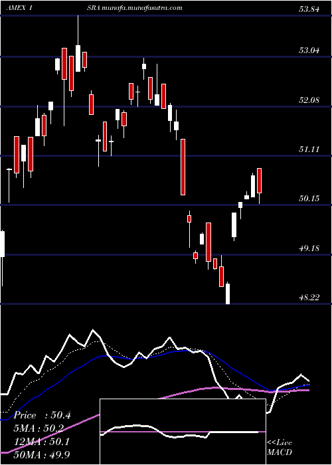Click the 'AMEX I' exchange label
Image resolution: width=332 pixels, height=465 pixels.
[x=19, y=8]
